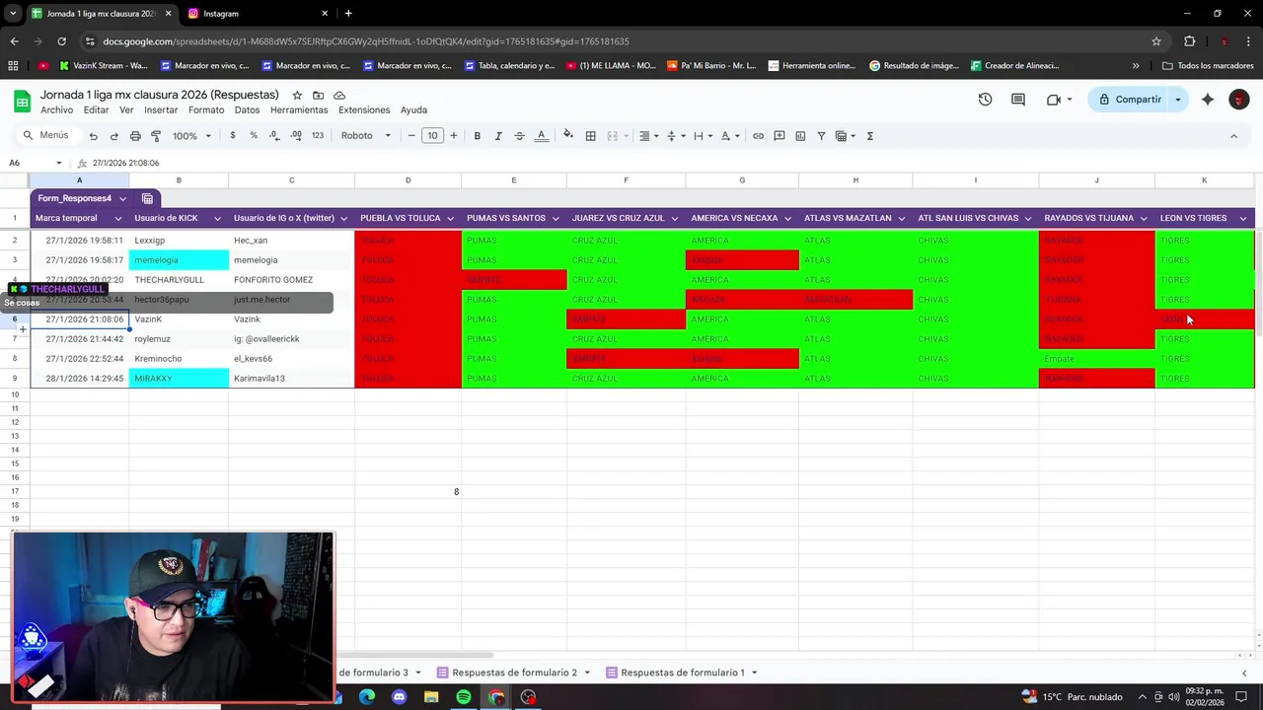Open Discord from the Windows taskbar

pos(399,697)
